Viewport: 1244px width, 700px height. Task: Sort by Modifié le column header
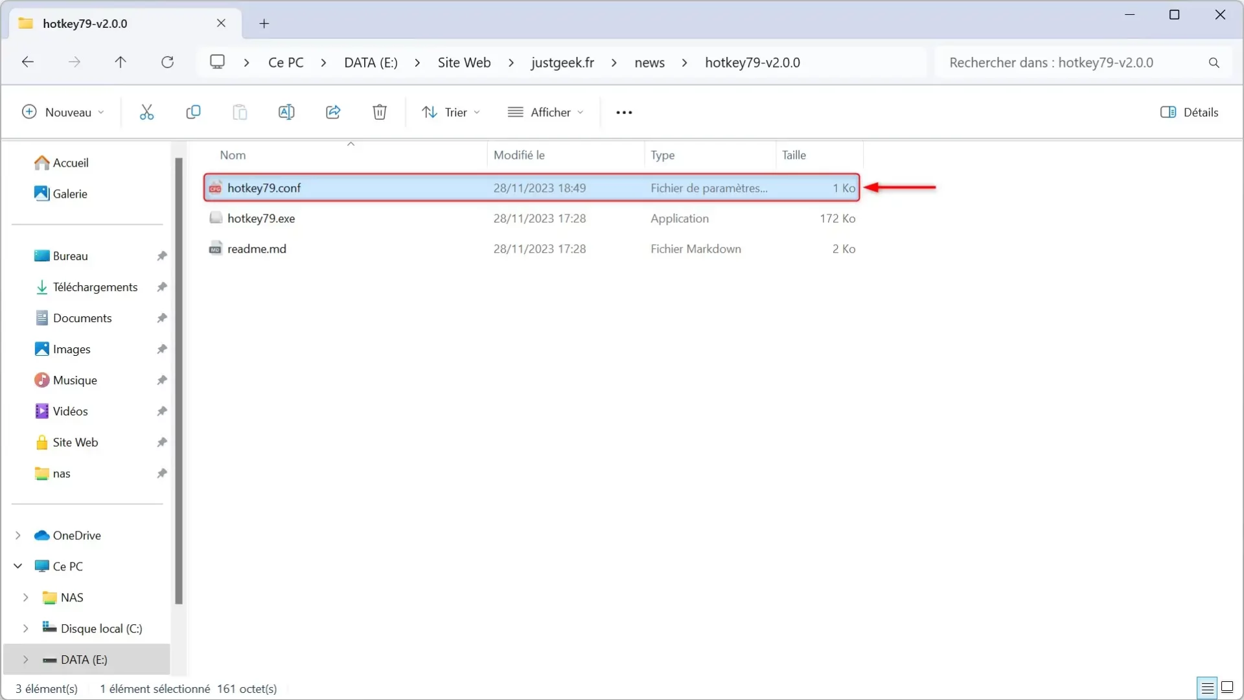coord(566,155)
